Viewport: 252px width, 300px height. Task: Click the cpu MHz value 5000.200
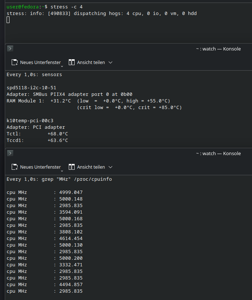pyautogui.click(x=71, y=258)
